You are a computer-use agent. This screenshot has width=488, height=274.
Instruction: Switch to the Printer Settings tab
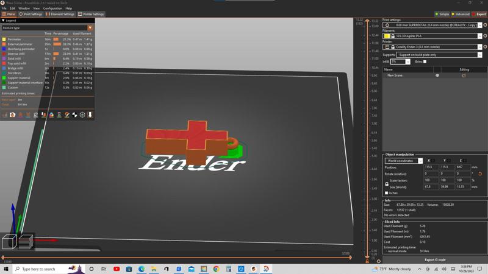(91, 14)
